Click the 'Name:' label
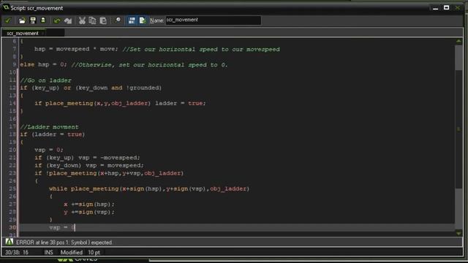The width and height of the screenshot is (468, 263). 156,20
